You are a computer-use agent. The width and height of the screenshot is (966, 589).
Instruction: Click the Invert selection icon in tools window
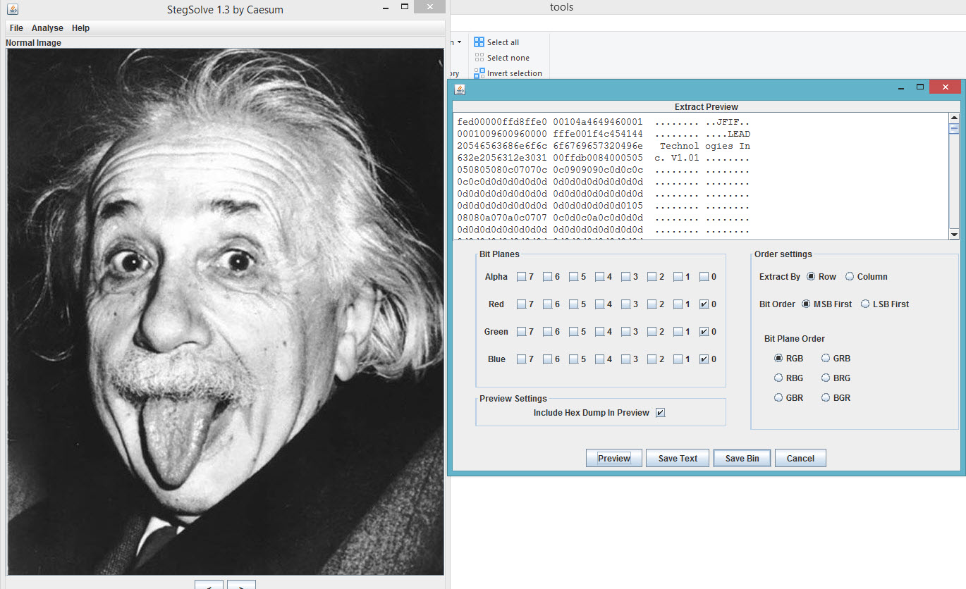(479, 73)
